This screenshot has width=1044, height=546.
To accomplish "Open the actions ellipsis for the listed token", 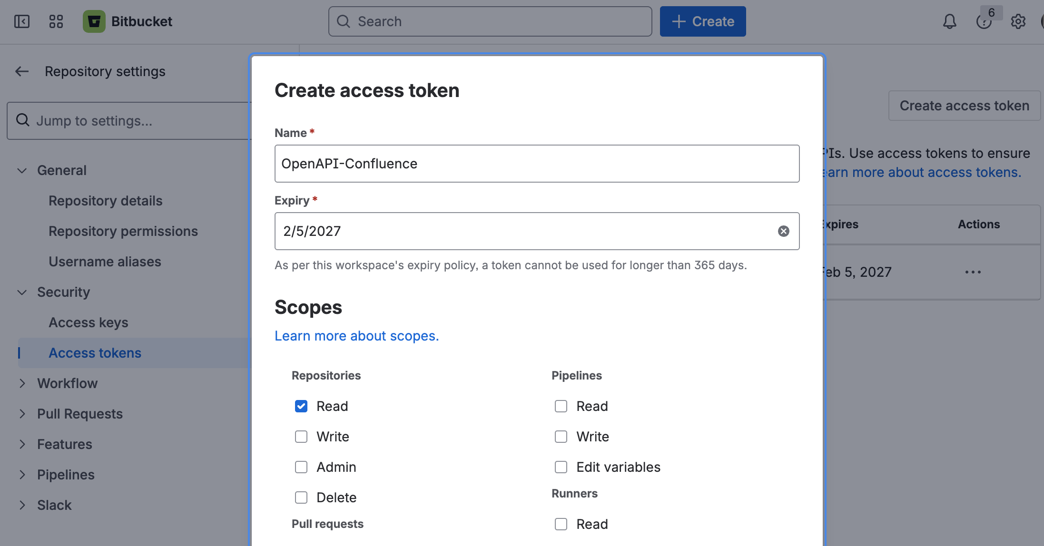I will (973, 272).
